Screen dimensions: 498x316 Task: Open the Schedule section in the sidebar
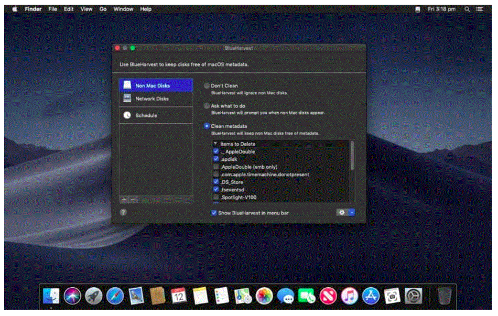156,115
